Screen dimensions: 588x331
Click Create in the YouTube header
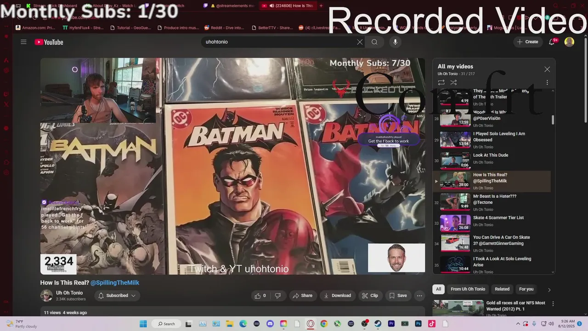527,42
